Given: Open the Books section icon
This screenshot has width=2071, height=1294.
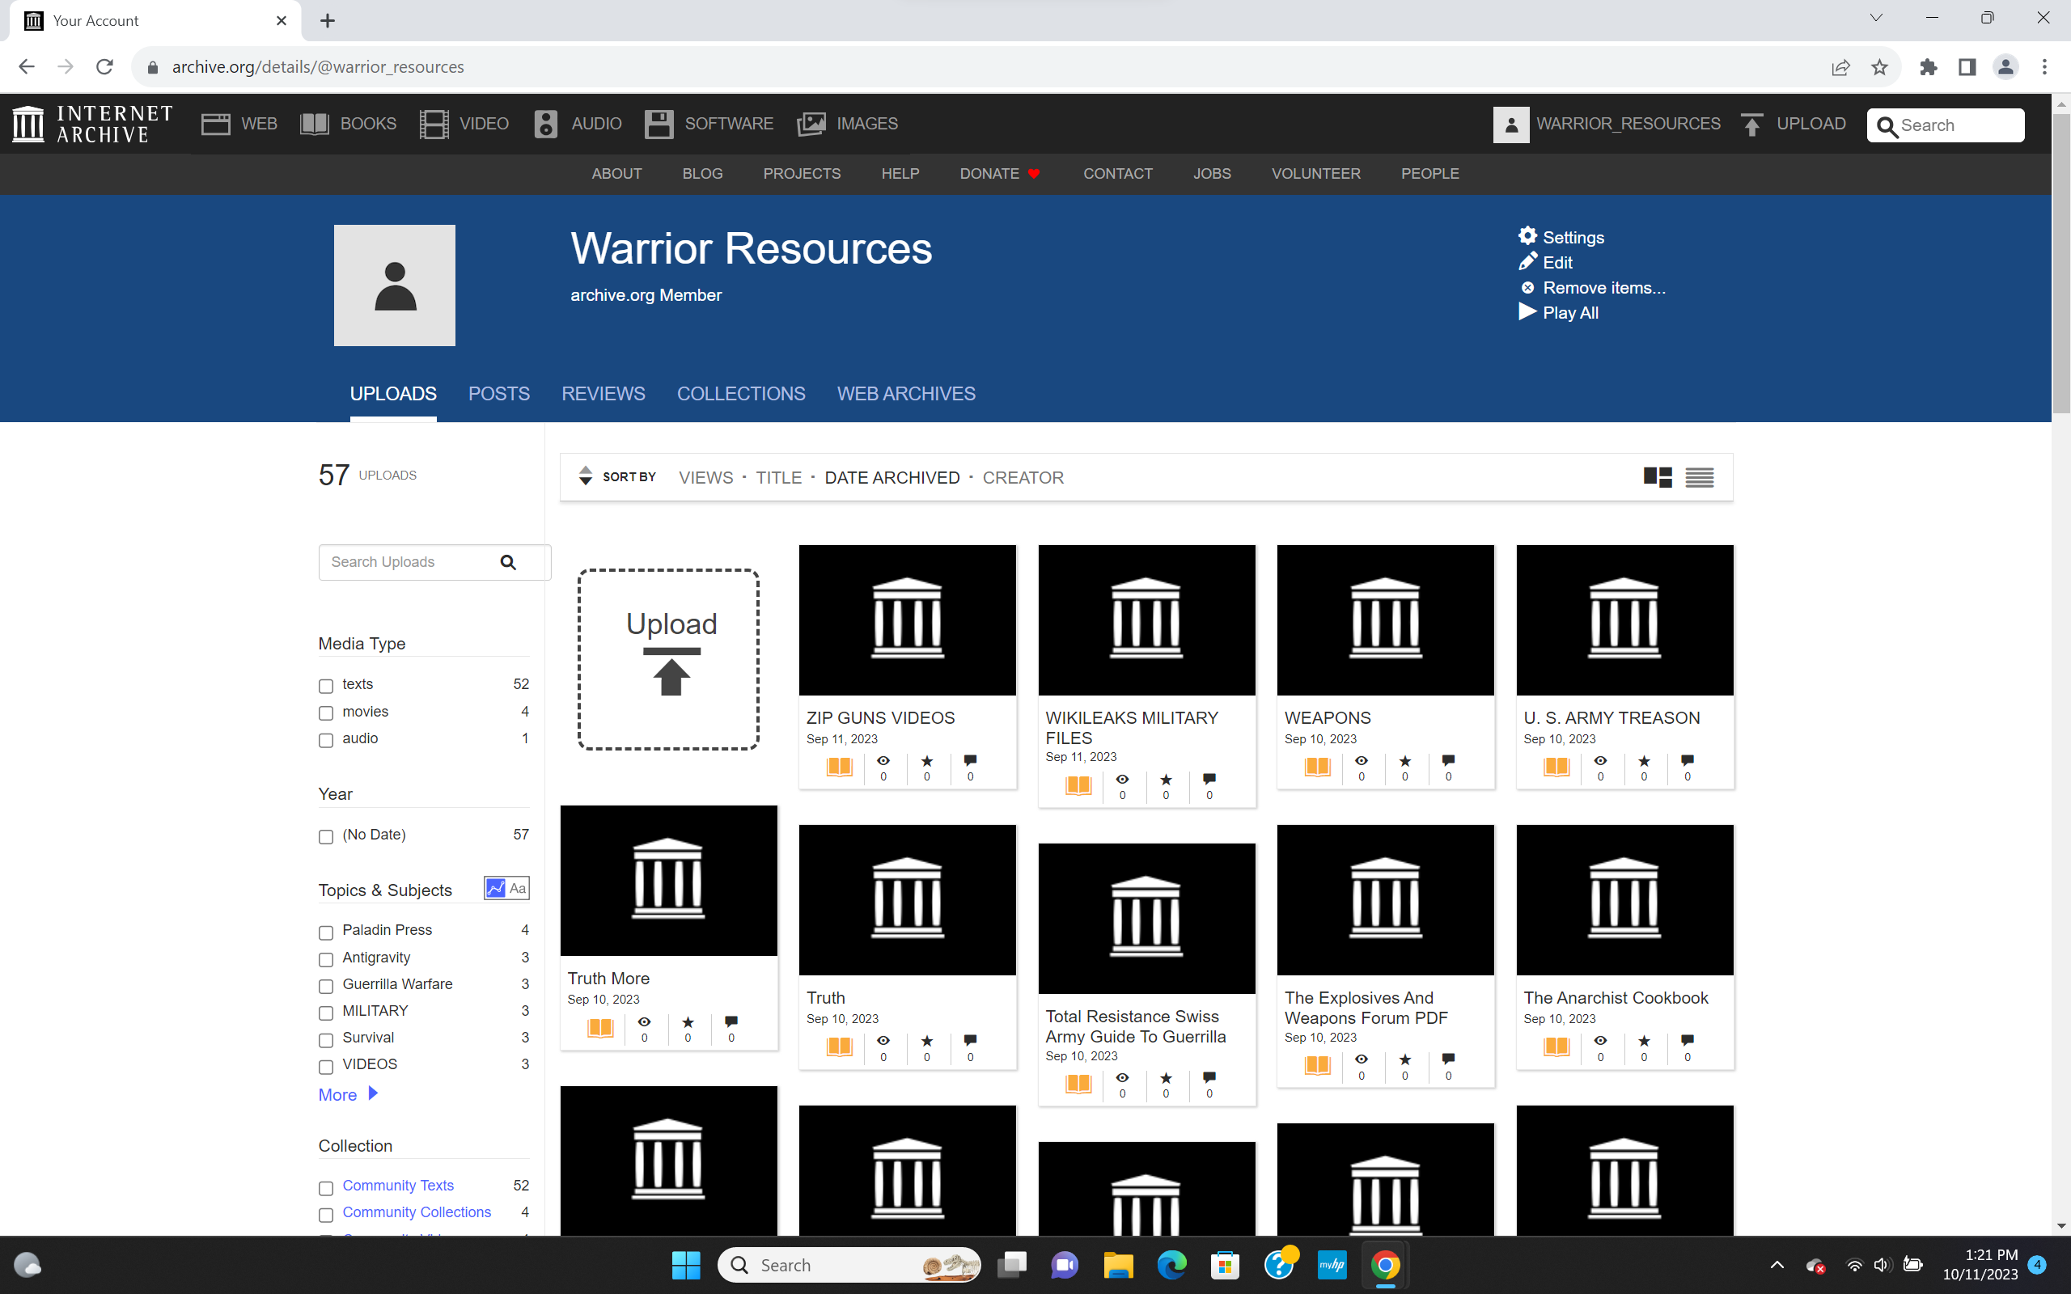Looking at the screenshot, I should (x=315, y=124).
